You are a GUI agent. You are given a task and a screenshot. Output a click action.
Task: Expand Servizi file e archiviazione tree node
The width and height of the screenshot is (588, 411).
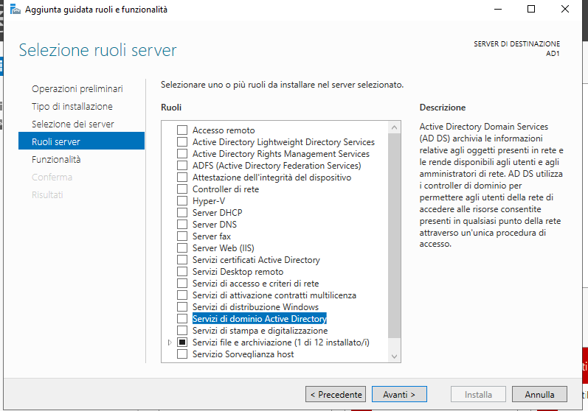coord(170,342)
